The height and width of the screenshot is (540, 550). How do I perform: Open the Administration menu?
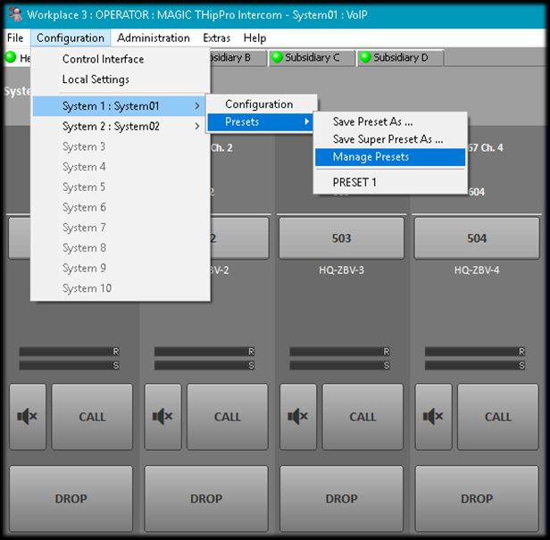point(154,37)
